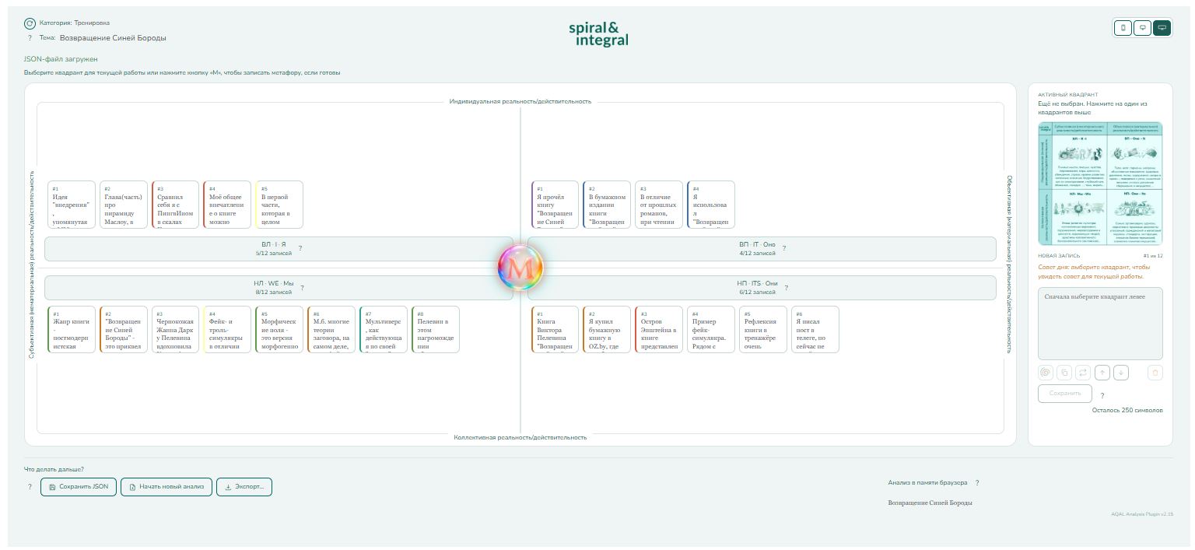Click the copy icon below the text area
The image size is (1195, 550).
click(1064, 373)
